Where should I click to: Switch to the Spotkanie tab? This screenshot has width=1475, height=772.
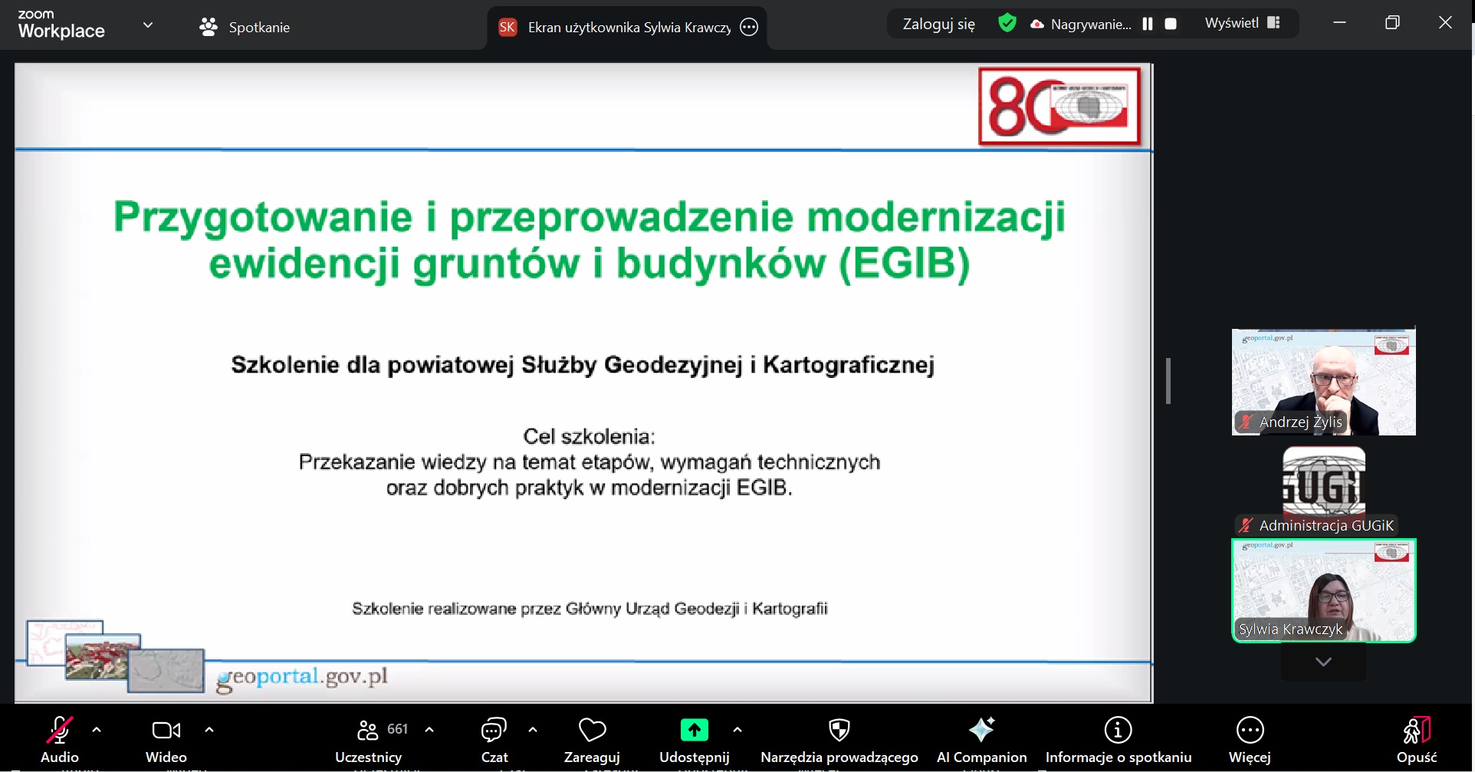pyautogui.click(x=245, y=27)
